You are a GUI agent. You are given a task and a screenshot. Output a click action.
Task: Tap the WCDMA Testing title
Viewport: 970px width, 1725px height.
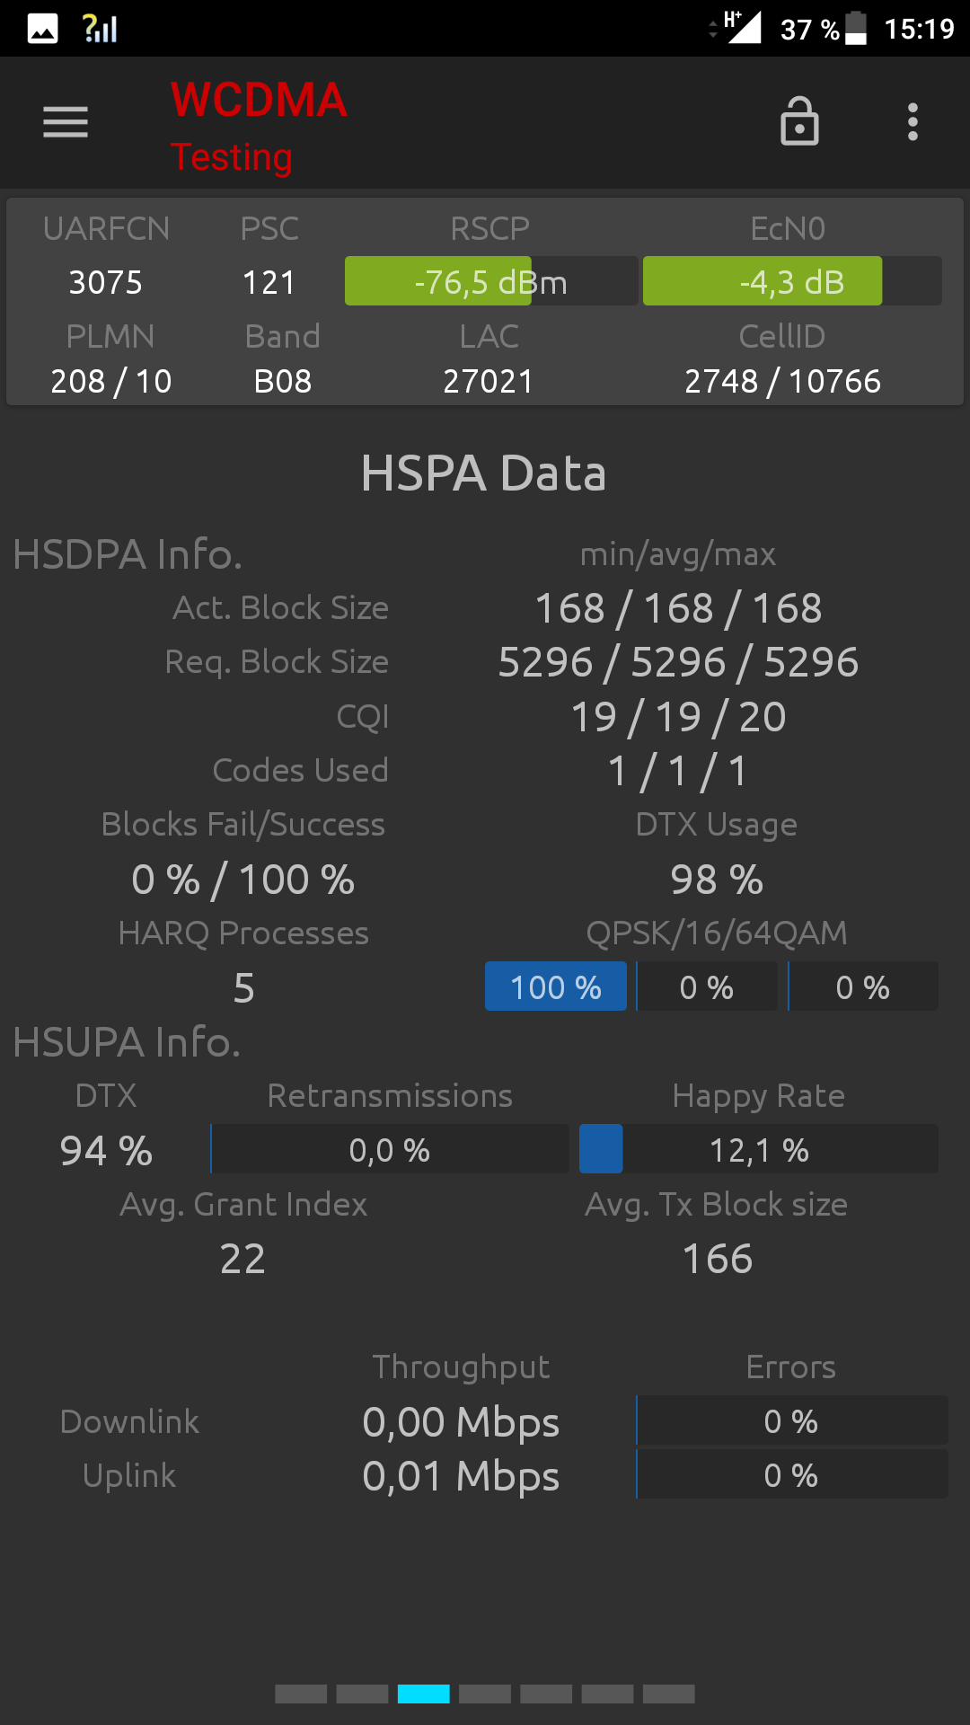(x=259, y=127)
